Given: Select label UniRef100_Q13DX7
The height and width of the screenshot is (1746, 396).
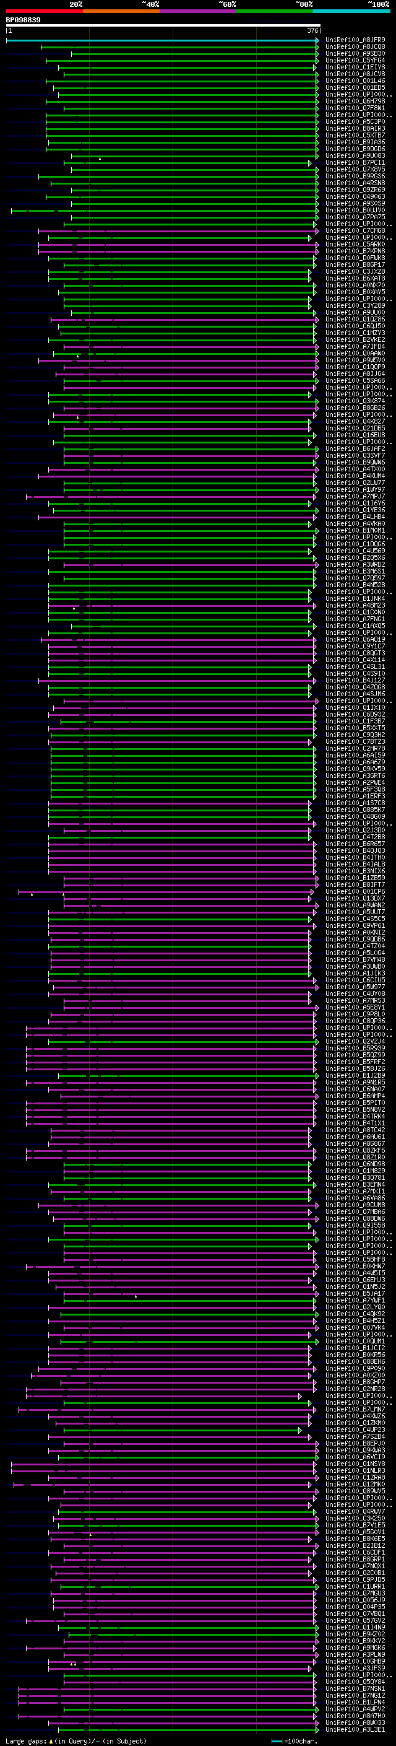Looking at the screenshot, I should click(355, 898).
